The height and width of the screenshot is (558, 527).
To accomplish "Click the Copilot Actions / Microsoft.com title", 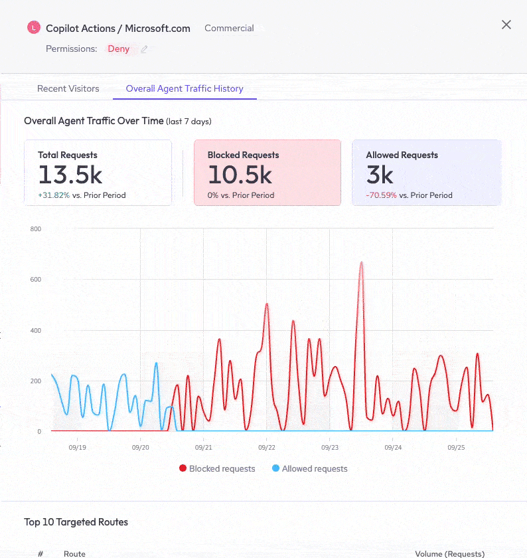I will click(117, 28).
